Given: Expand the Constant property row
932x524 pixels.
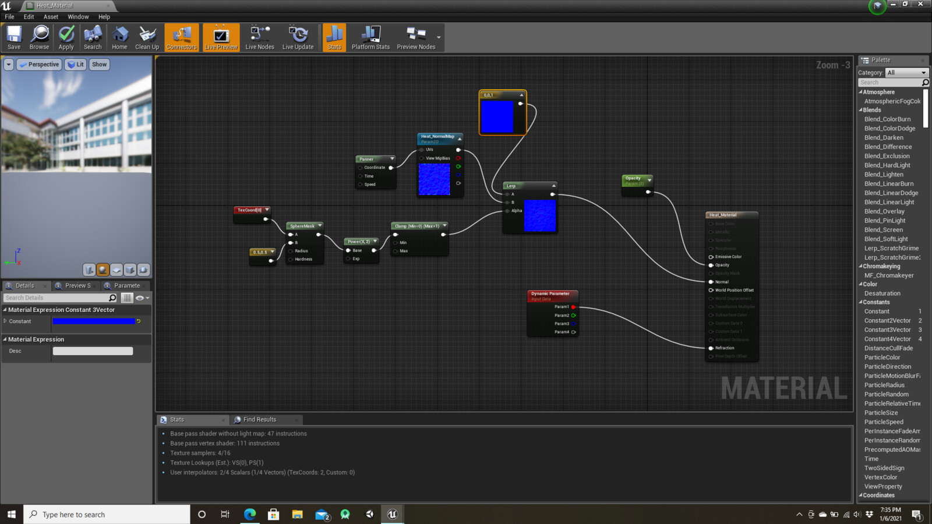Looking at the screenshot, I should (5, 321).
